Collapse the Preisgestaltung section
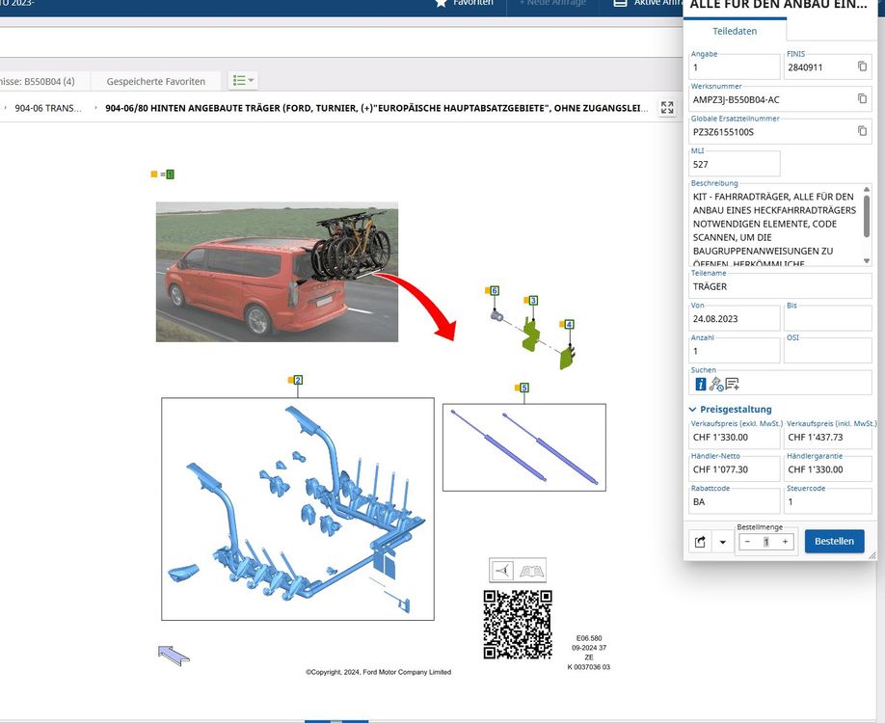Screen dimensions: 885x723 [x=731, y=409]
